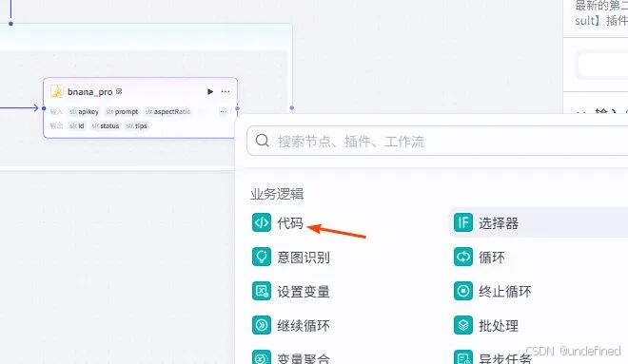Click the 设置变量 icon
The image size is (628, 364).
262,291
